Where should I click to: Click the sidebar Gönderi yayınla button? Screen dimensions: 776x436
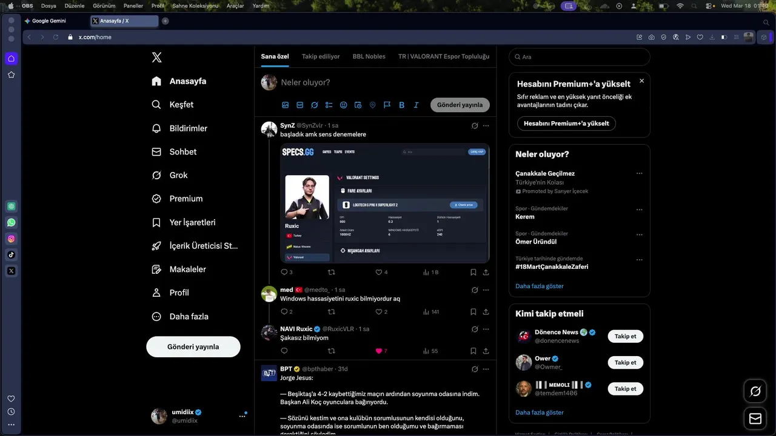click(x=193, y=347)
